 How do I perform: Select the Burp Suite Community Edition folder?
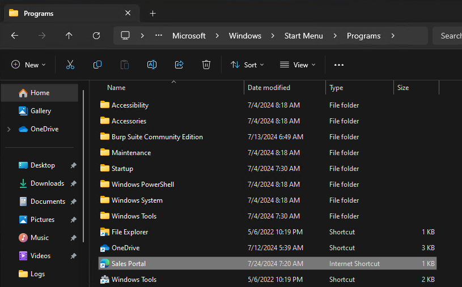pos(157,137)
